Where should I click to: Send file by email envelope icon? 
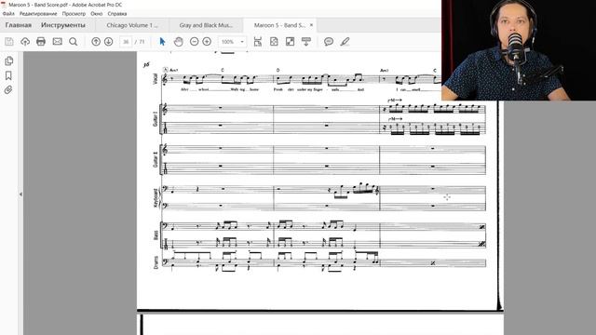pos(58,41)
